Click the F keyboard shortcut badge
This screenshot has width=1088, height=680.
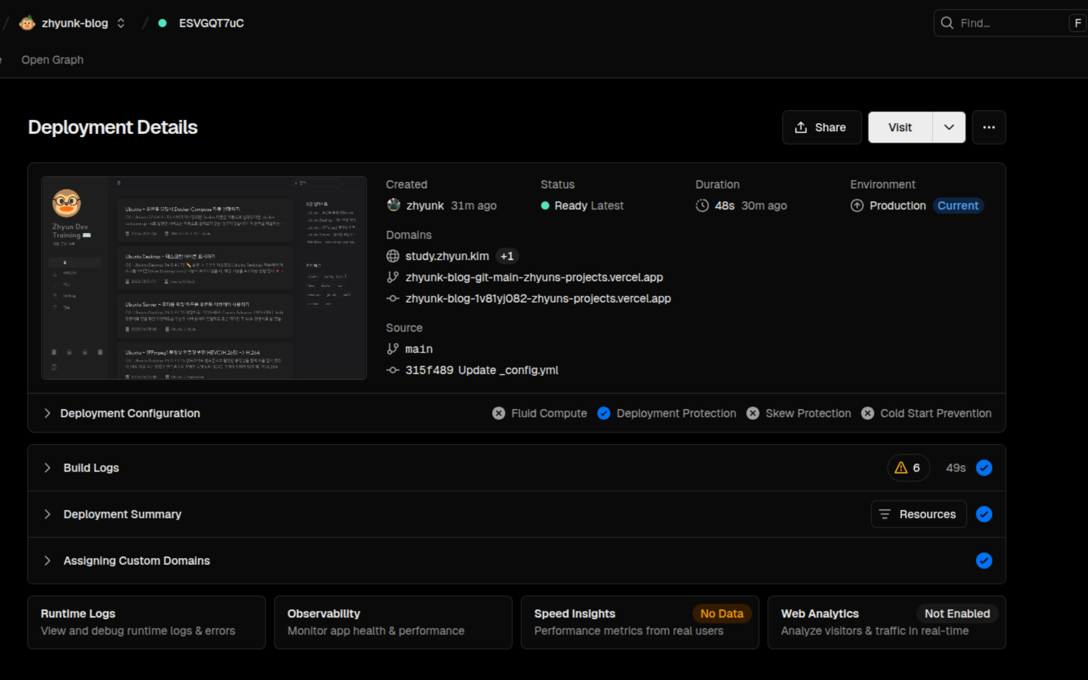(x=1077, y=23)
